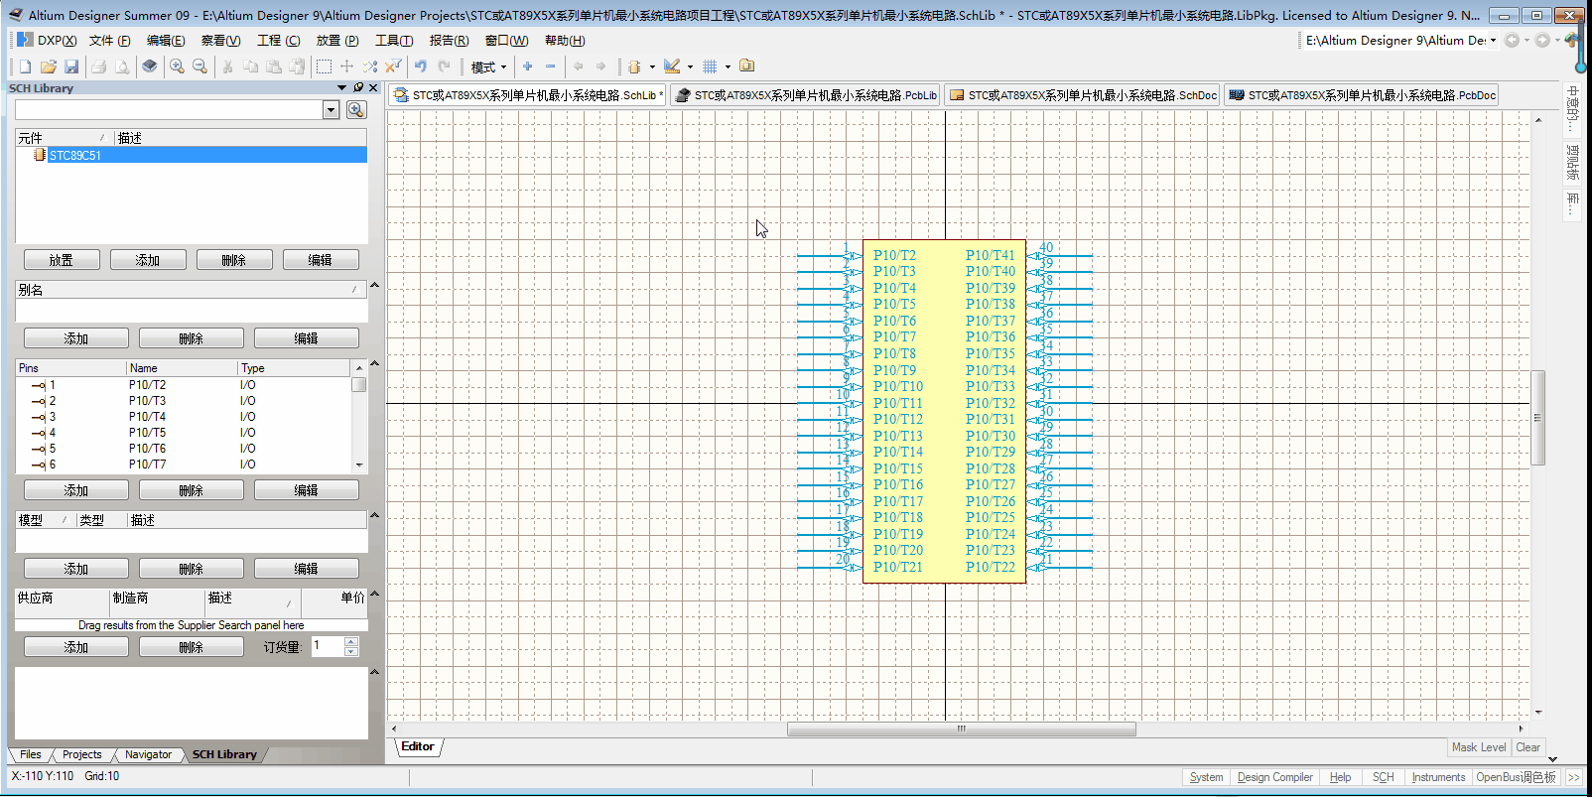Open the project path dropdown at top right
Viewport: 1592px width, 797px height.
pos(1493,41)
